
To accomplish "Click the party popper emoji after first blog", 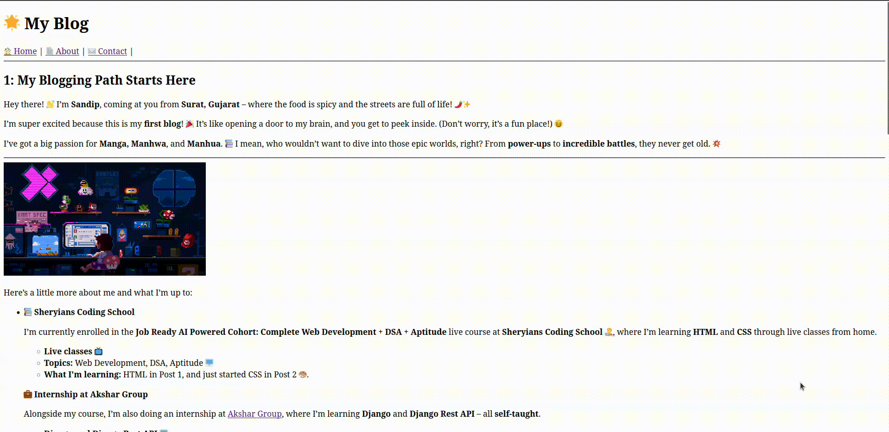I will (189, 124).
